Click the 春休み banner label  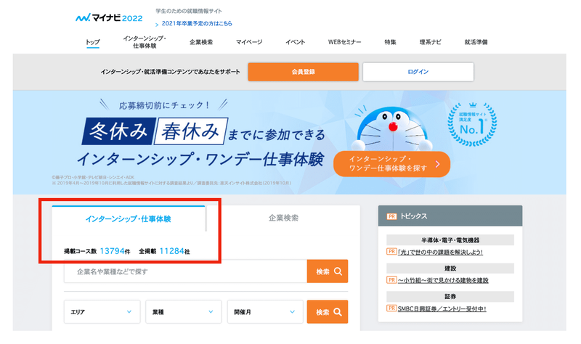click(x=190, y=131)
